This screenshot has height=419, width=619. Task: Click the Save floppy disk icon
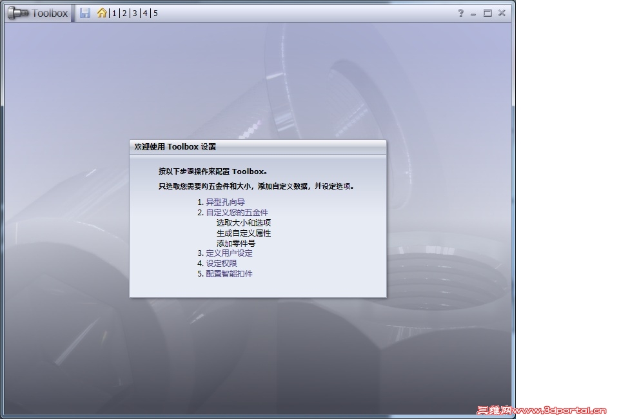[85, 13]
